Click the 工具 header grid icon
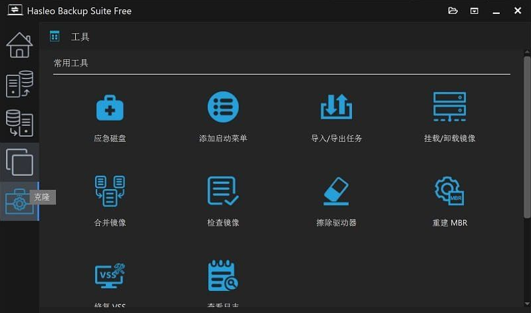 [x=55, y=37]
